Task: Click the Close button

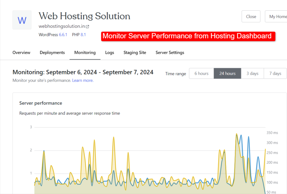Action: 251,16
